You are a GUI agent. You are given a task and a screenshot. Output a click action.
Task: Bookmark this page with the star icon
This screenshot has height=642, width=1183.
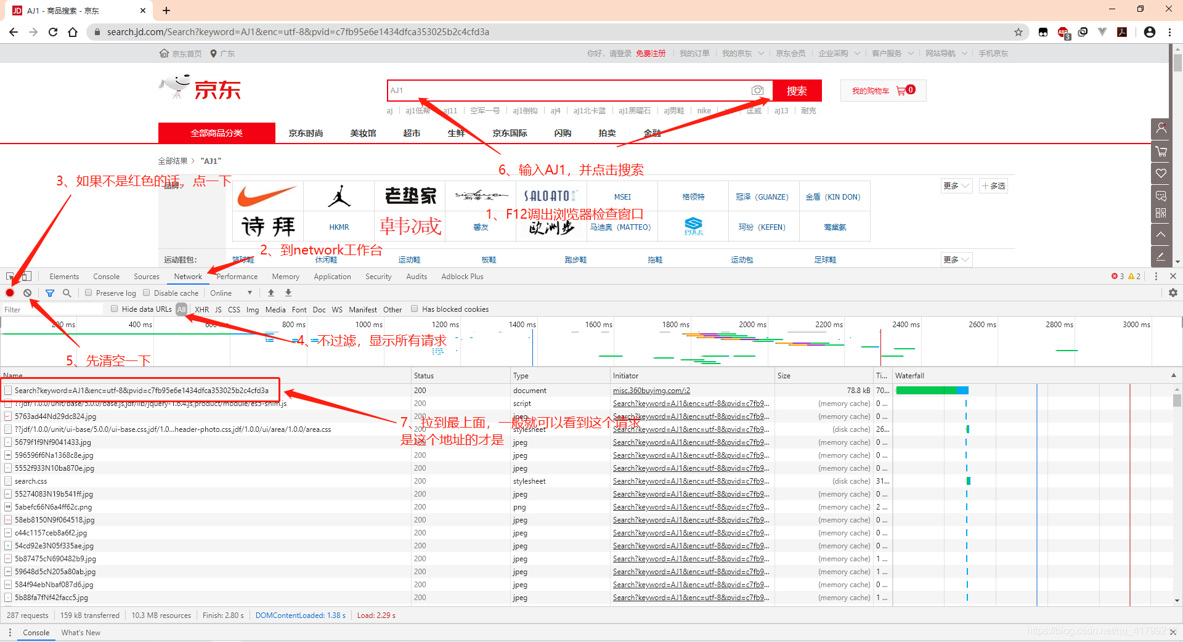[x=1018, y=32]
